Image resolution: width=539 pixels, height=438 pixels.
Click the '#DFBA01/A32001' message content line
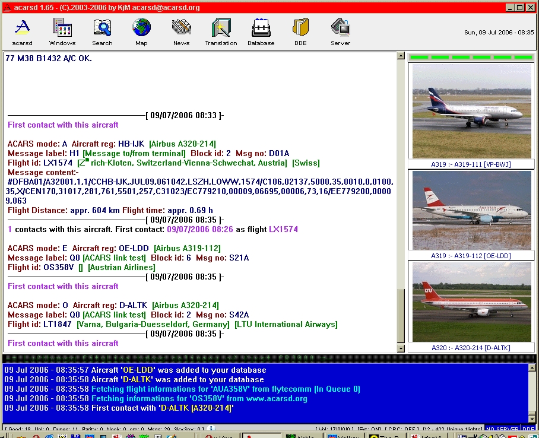click(200, 182)
